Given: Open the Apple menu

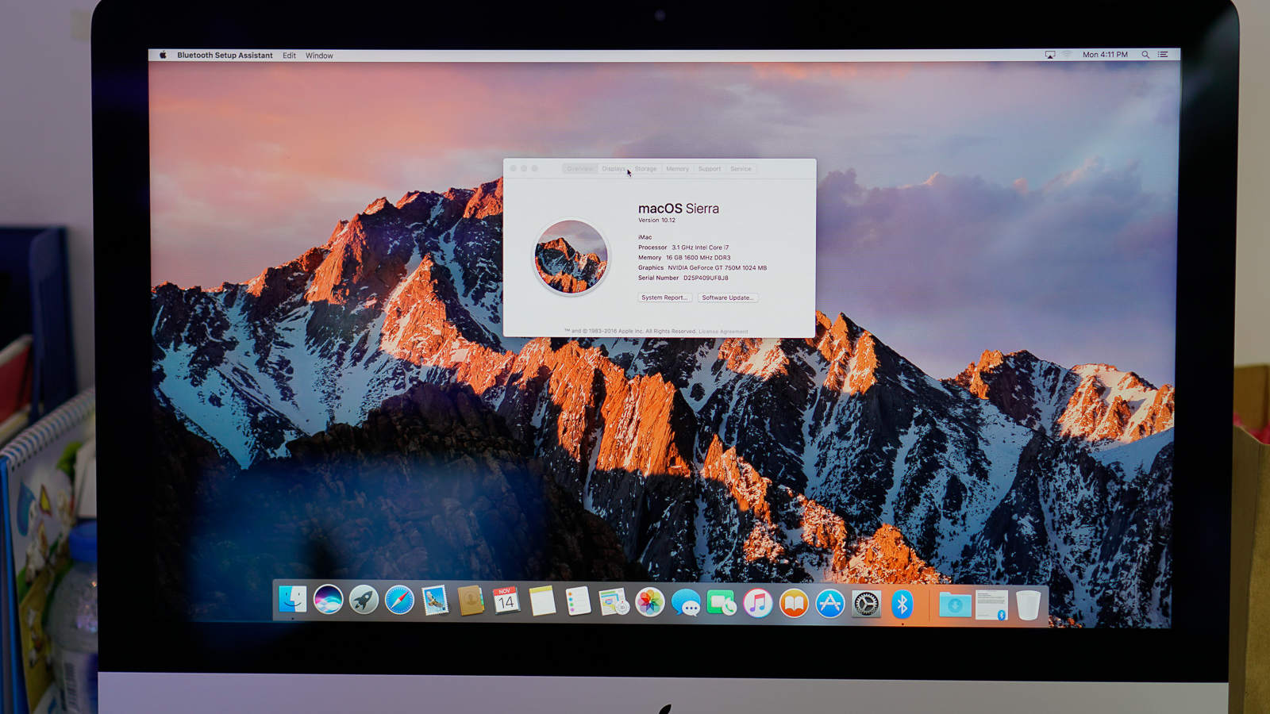Looking at the screenshot, I should click(163, 56).
